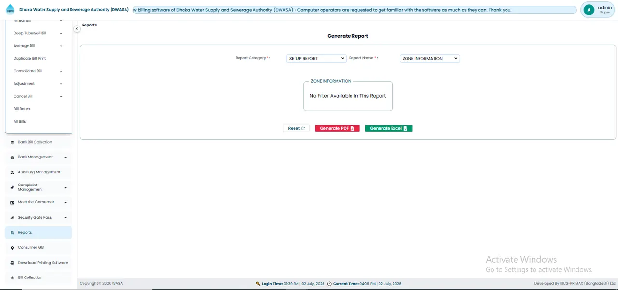
Task: Click the Generate PDF button
Action: coord(337,128)
